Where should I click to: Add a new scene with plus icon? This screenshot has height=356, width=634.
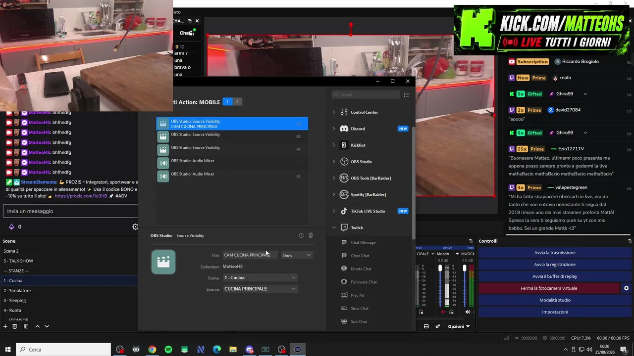coord(5,326)
